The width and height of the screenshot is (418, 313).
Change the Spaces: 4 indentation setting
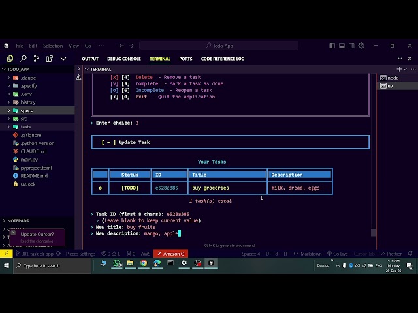[251, 254]
